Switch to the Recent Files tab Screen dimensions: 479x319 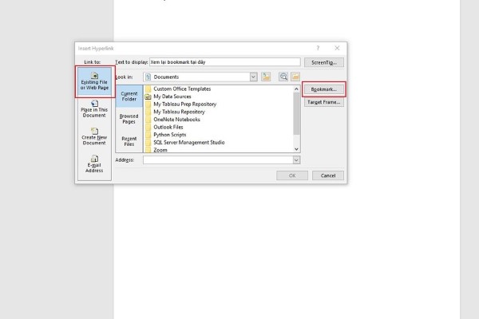(x=129, y=141)
